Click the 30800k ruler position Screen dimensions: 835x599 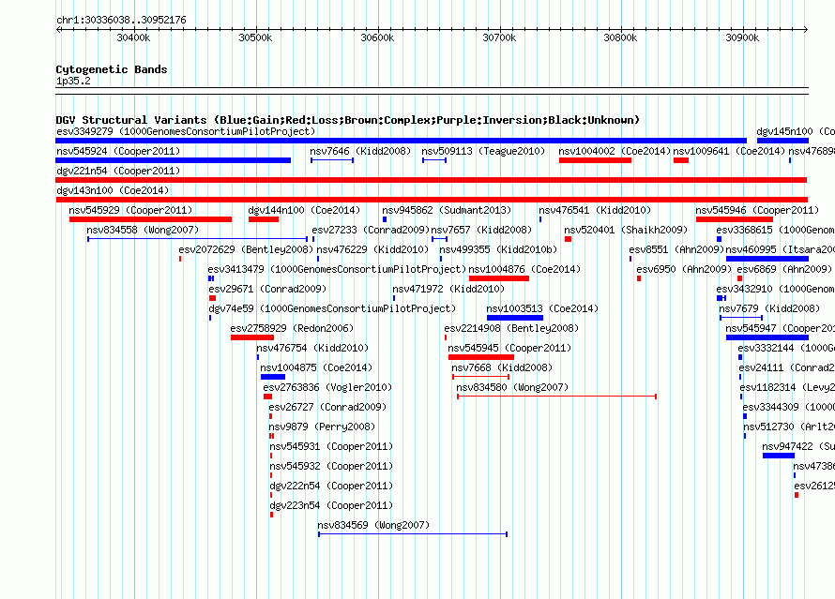click(620, 37)
